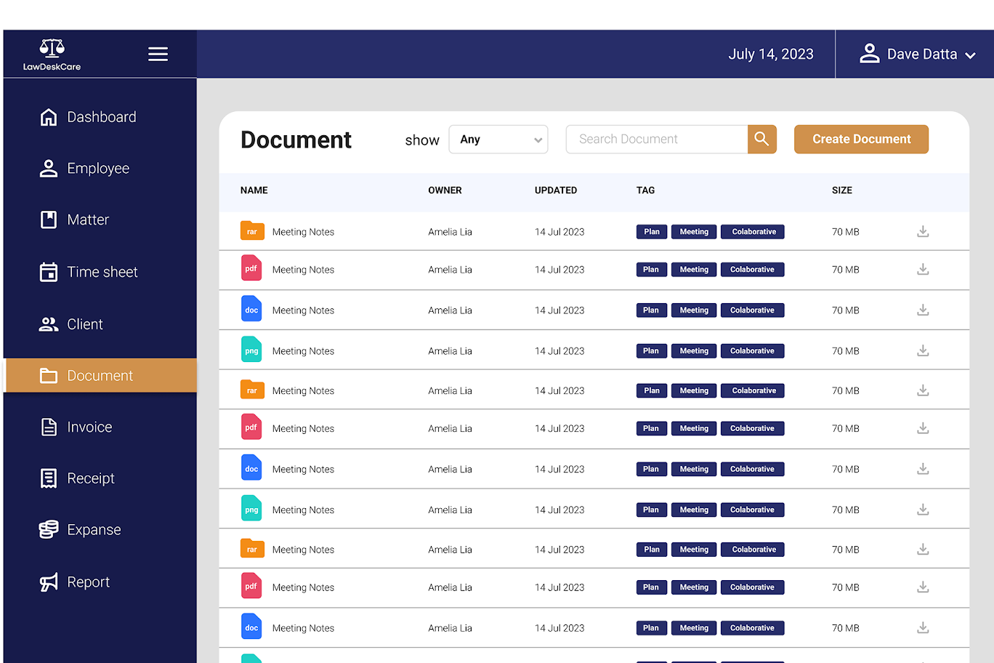The width and height of the screenshot is (994, 663).
Task: Click the chevron next to Dave Datta
Action: (970, 55)
